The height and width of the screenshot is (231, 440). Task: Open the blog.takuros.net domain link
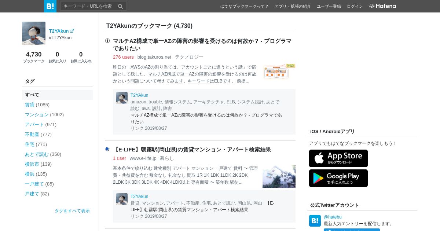tap(154, 57)
